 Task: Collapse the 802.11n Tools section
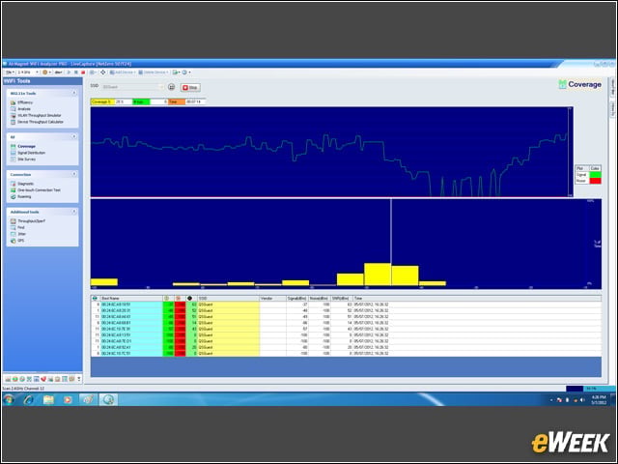tap(73, 93)
